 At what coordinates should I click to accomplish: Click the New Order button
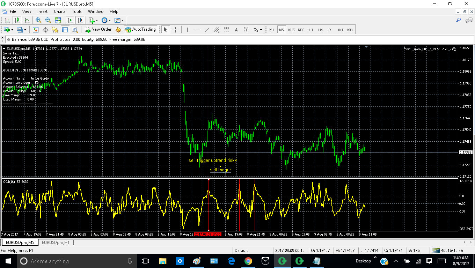tap(98, 30)
